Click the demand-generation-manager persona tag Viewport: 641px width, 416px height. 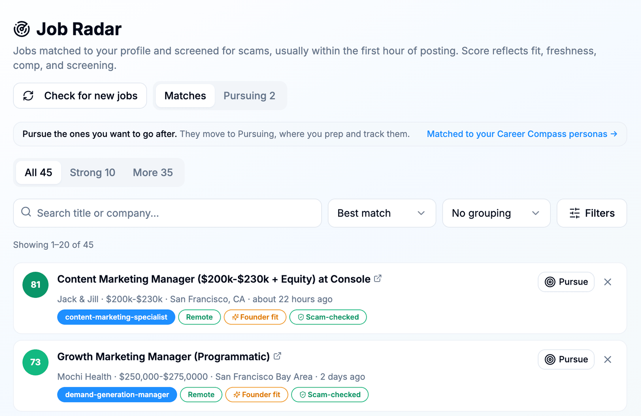[117, 395]
